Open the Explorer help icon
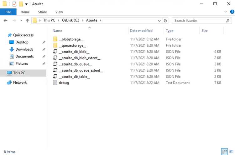235x155 pixels. (x=232, y=12)
